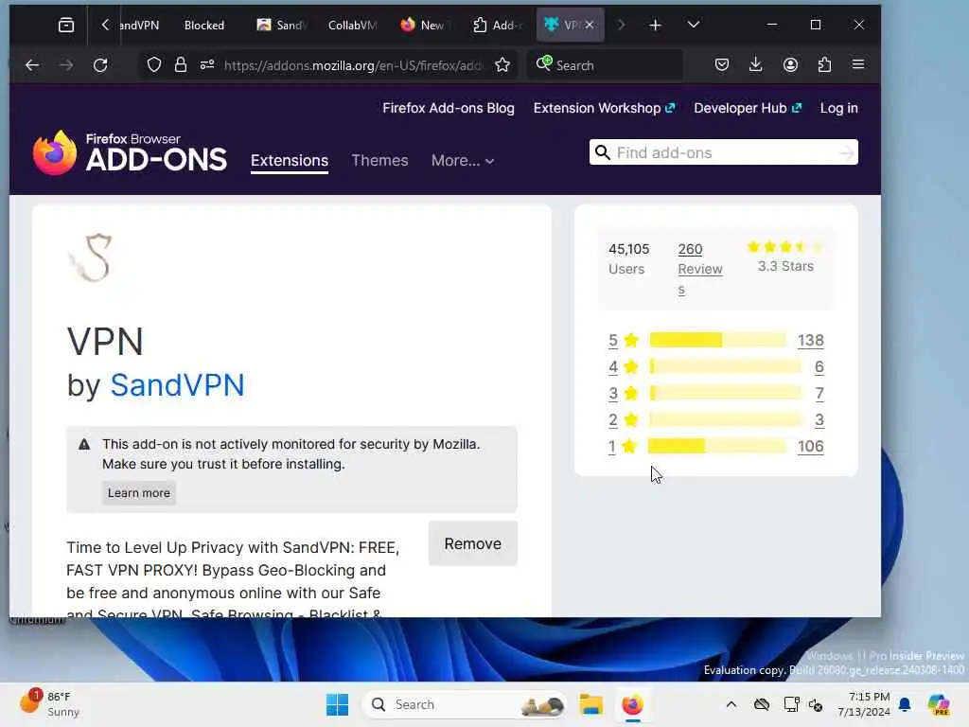969x727 pixels.
Task: Select the Themes navigation item
Action: pyautogui.click(x=379, y=161)
